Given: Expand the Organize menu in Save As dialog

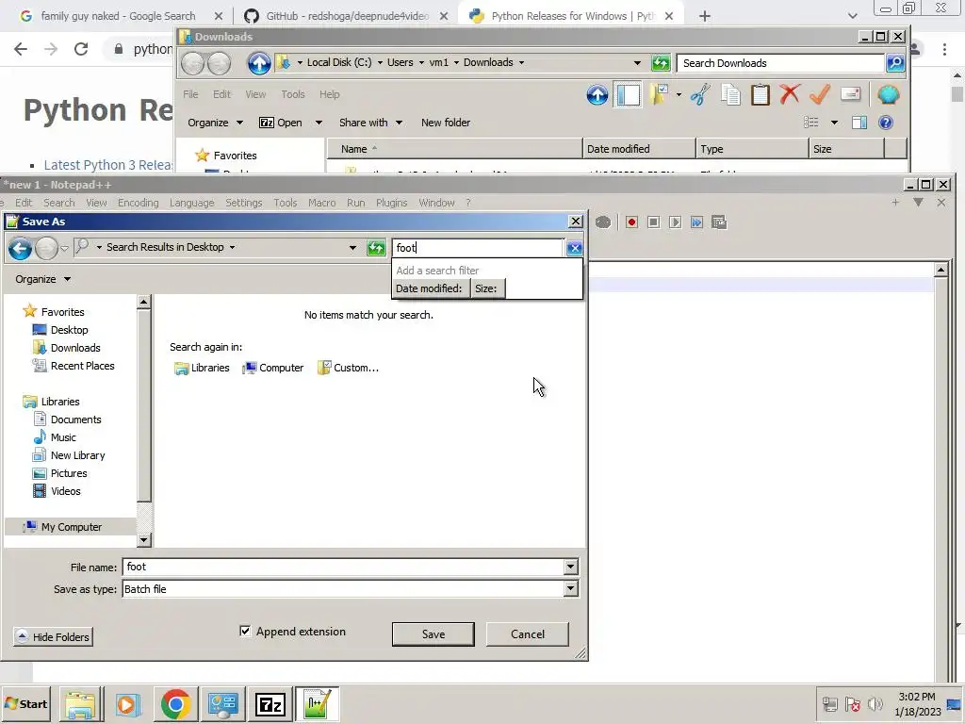Looking at the screenshot, I should pyautogui.click(x=43, y=279).
